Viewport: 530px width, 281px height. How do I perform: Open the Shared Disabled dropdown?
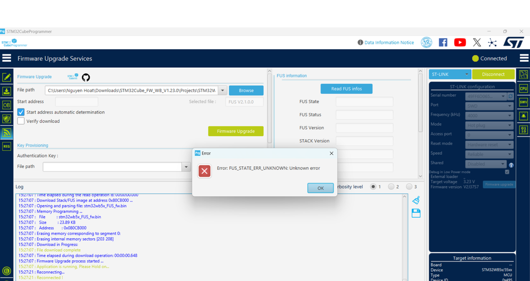coord(486,164)
